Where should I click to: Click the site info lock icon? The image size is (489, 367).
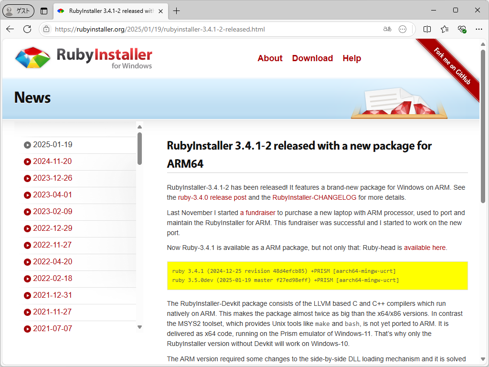tap(46, 29)
